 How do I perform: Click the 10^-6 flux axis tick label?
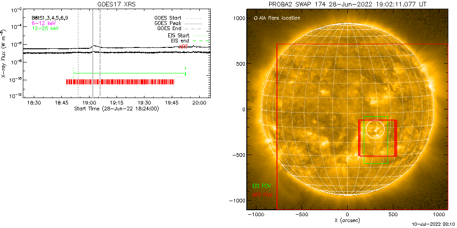[16, 45]
